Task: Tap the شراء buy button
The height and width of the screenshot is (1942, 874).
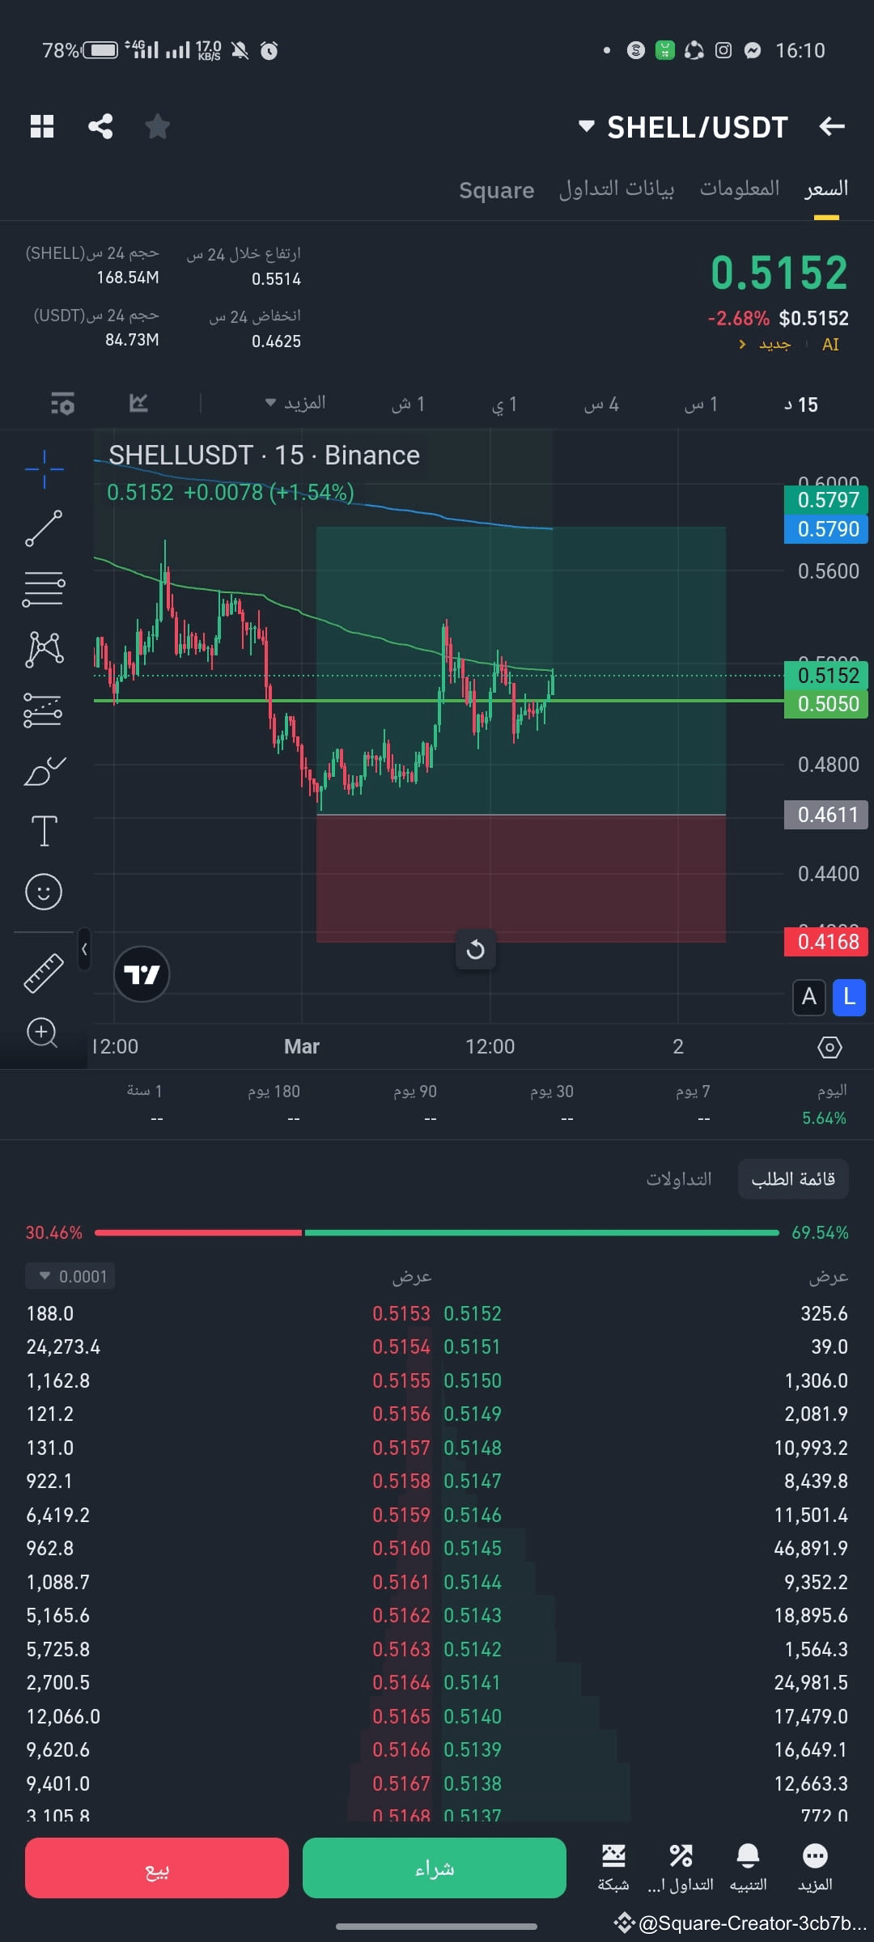Action: (x=435, y=1868)
